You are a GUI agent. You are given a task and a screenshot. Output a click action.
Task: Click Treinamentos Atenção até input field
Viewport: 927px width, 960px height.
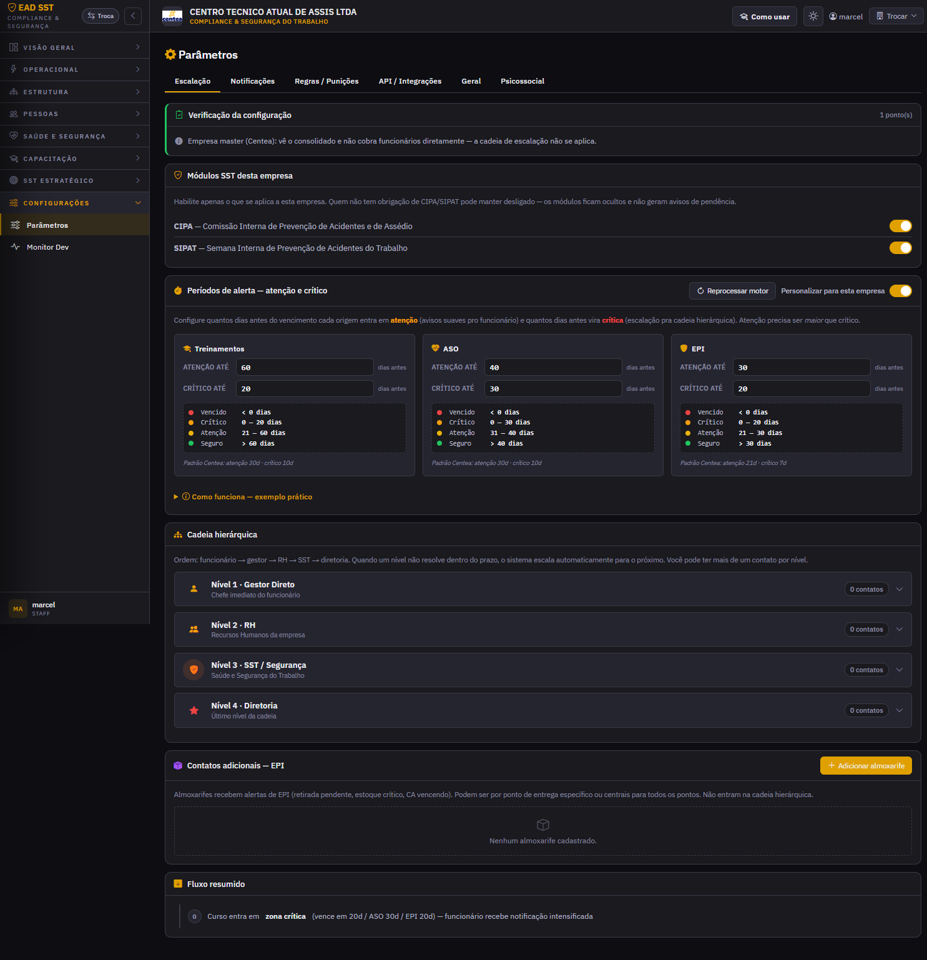pyautogui.click(x=305, y=367)
